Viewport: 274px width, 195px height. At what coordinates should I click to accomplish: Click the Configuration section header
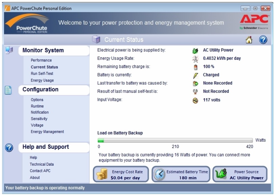(x=54, y=90)
